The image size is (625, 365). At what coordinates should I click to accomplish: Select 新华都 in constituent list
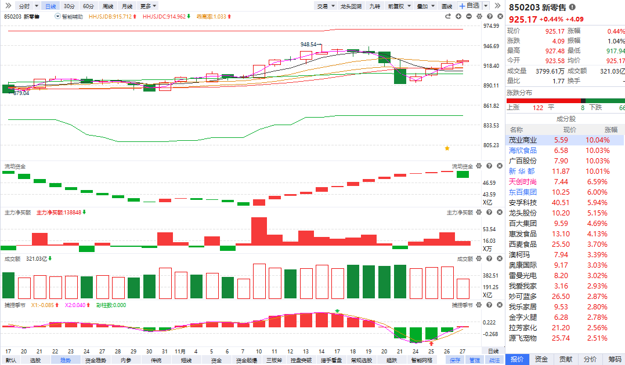click(x=521, y=171)
